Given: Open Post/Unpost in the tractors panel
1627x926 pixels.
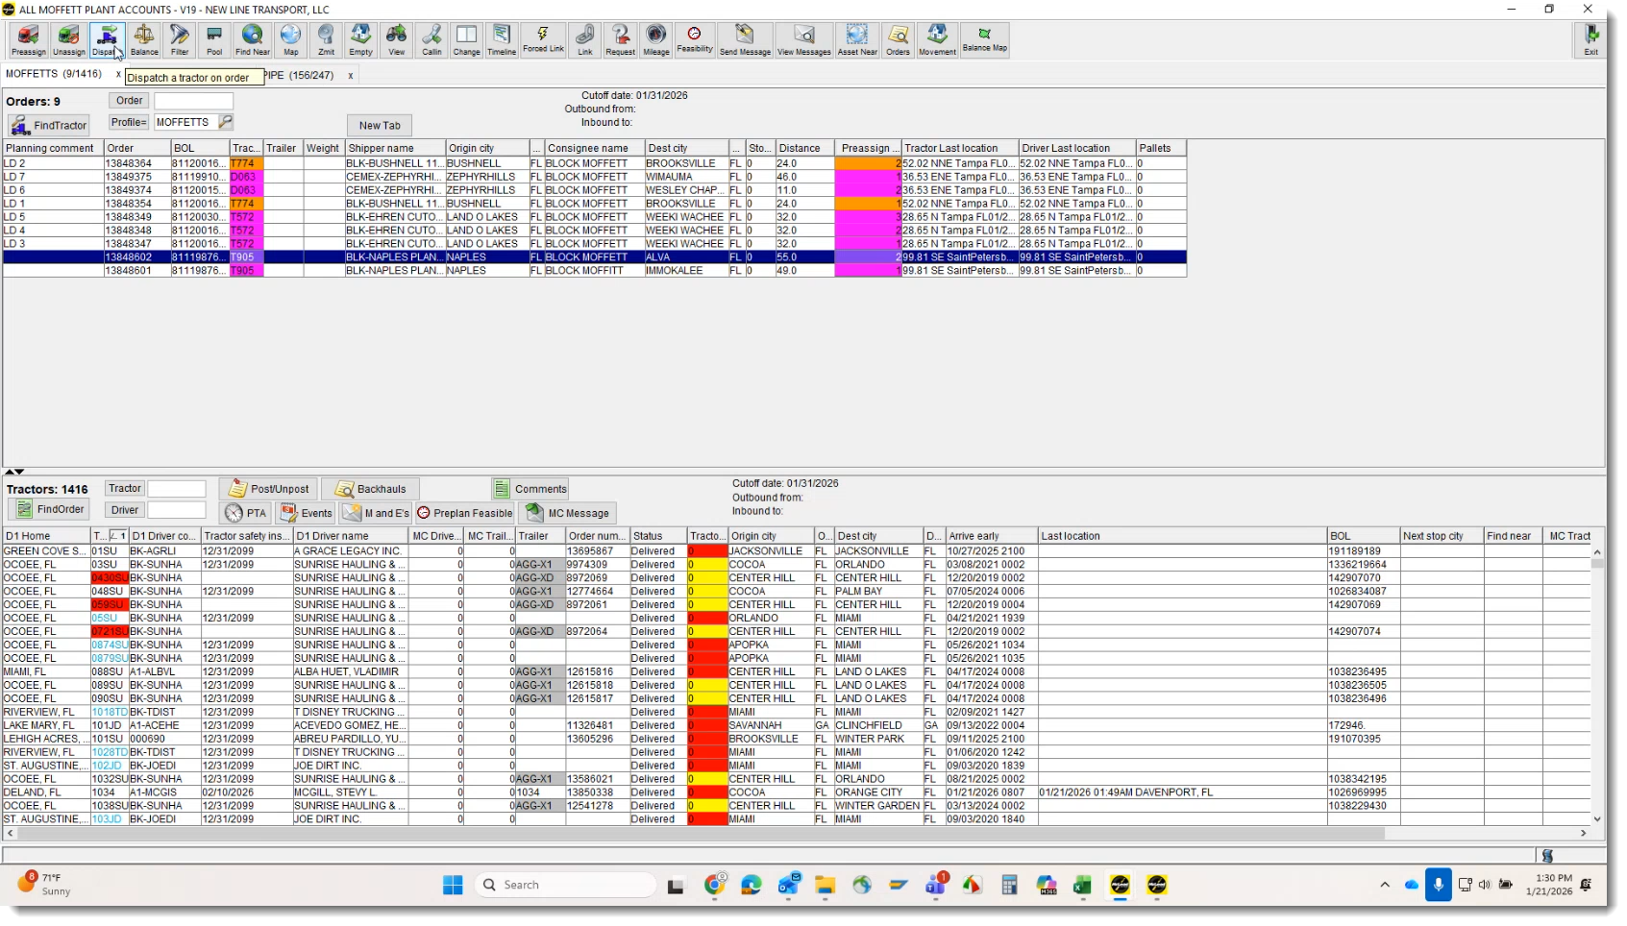Looking at the screenshot, I should [x=268, y=489].
